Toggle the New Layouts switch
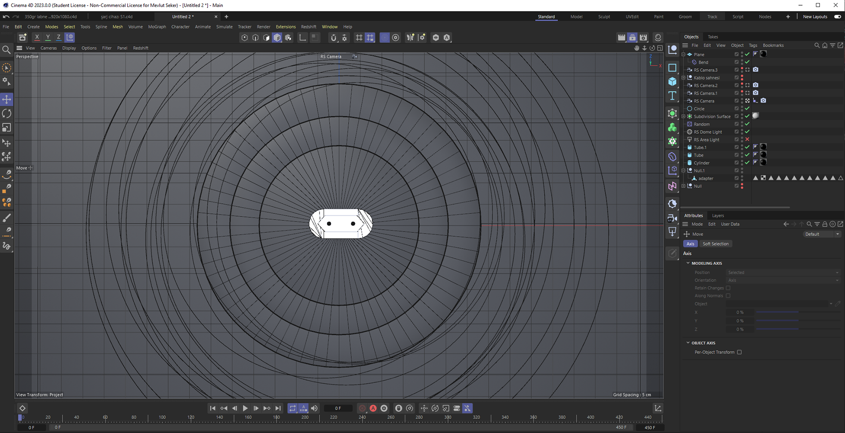This screenshot has width=845, height=433. coord(838,17)
